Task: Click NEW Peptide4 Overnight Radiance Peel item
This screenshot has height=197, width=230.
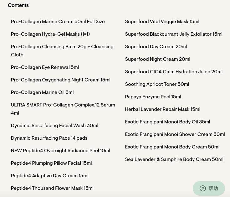Action: coord(60,151)
